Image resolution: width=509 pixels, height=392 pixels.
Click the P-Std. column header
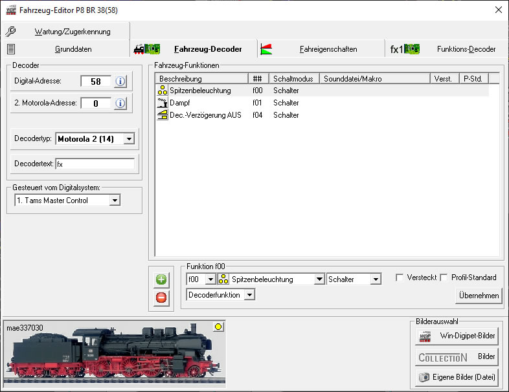click(474, 79)
